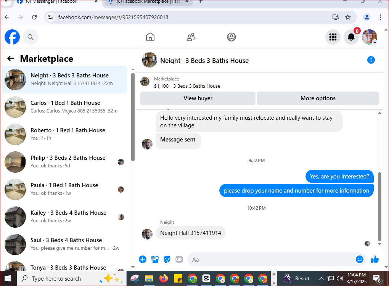Open Kailey 3 Beds 4 Baths House chat
This screenshot has width=389, height=286.
[x=64, y=217]
